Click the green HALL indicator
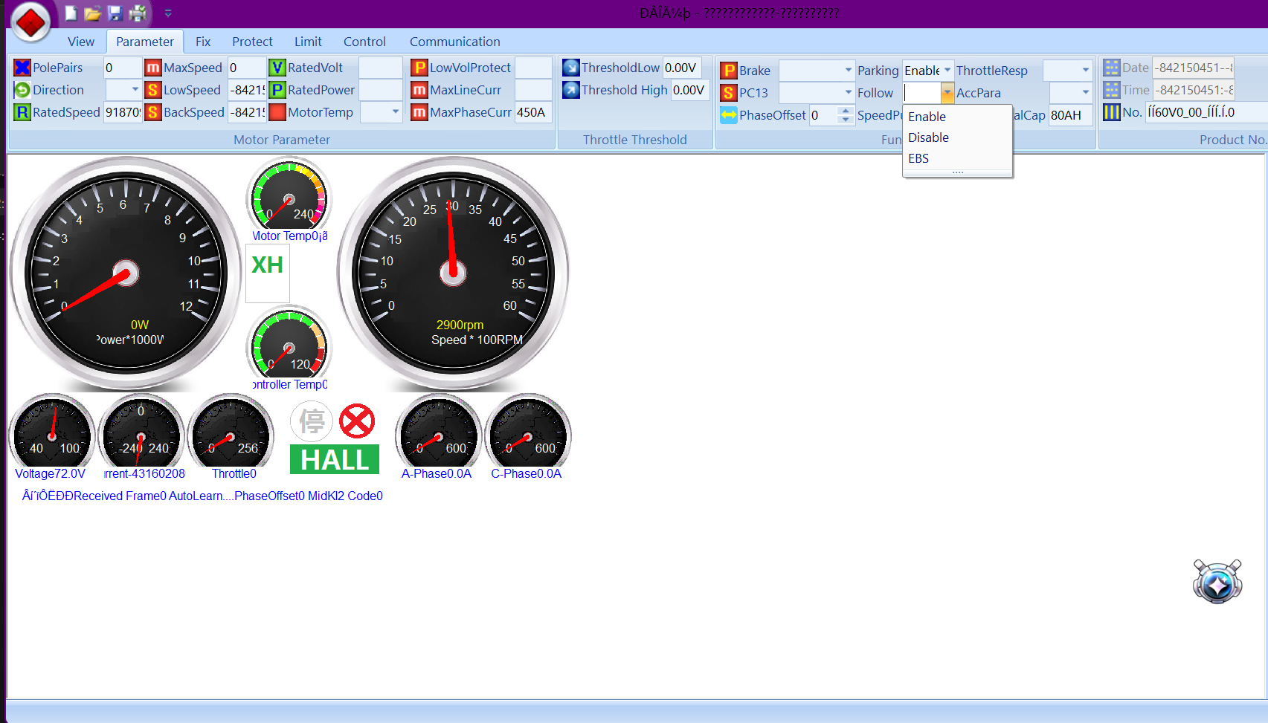The image size is (1268, 723). point(335,460)
